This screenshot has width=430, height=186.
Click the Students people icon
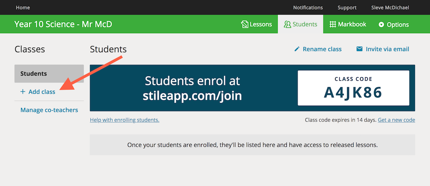pos(288,25)
